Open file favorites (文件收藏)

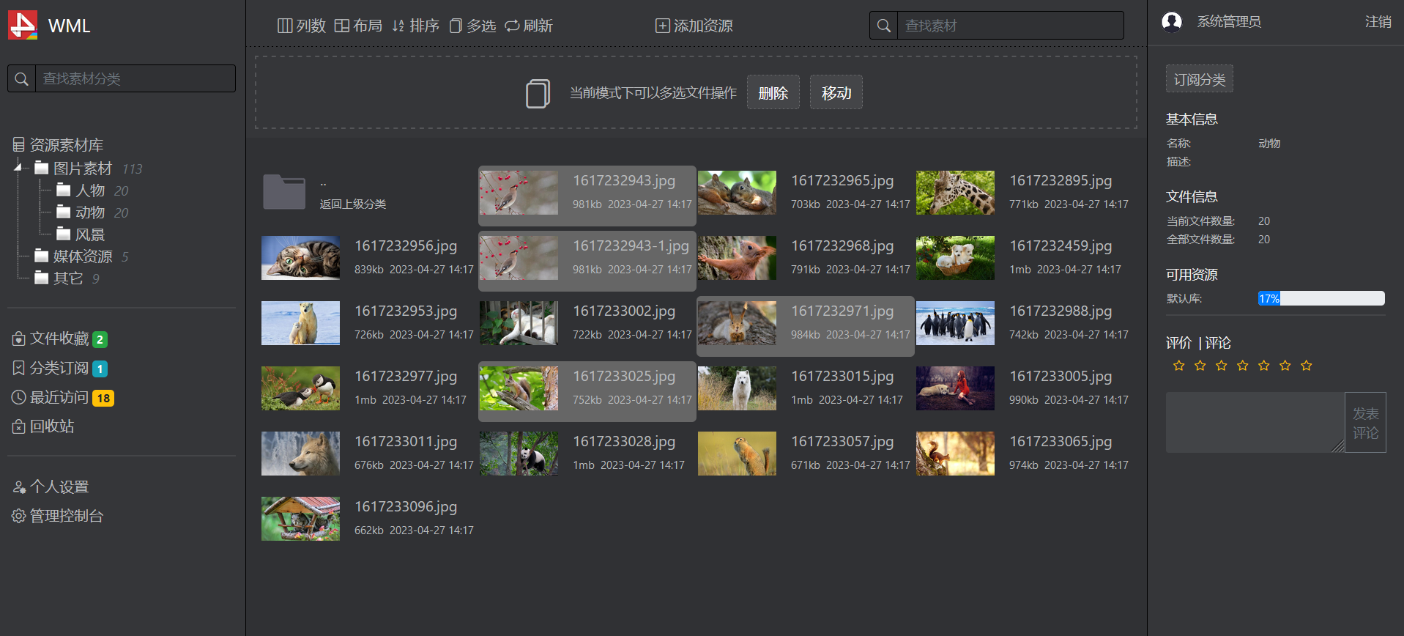coord(59,339)
